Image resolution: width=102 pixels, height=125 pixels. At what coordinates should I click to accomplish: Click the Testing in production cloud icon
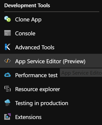(7, 103)
